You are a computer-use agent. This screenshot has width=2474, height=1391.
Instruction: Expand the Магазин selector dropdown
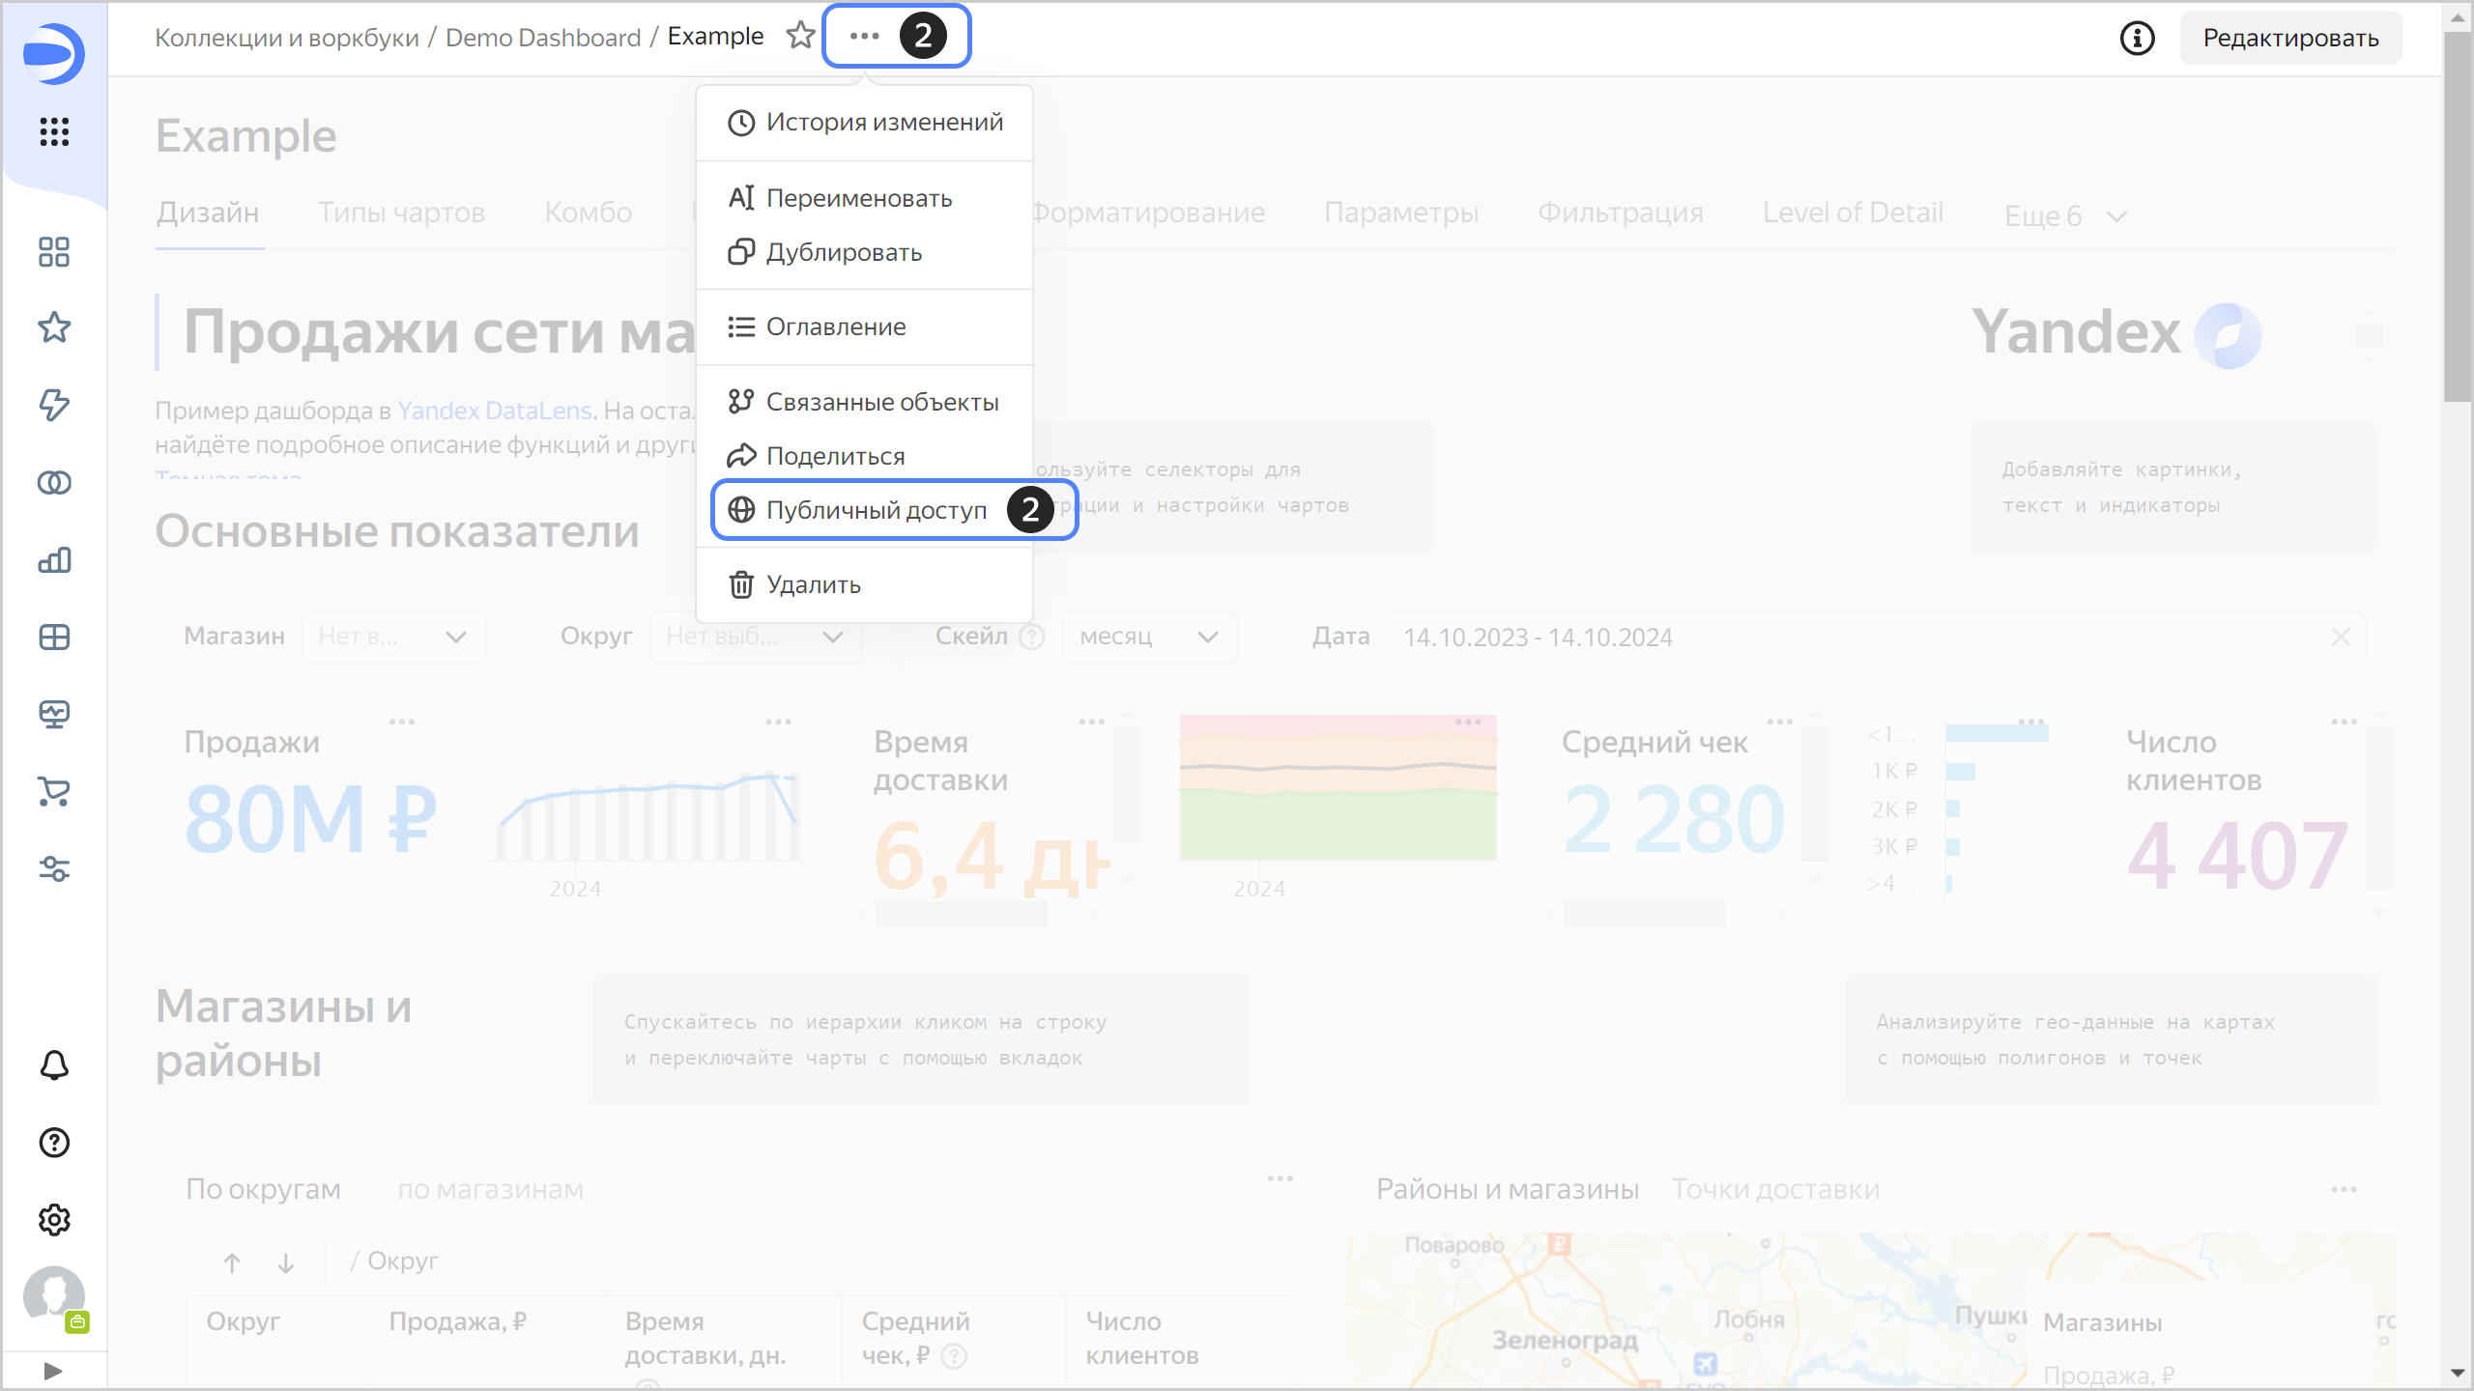point(394,638)
